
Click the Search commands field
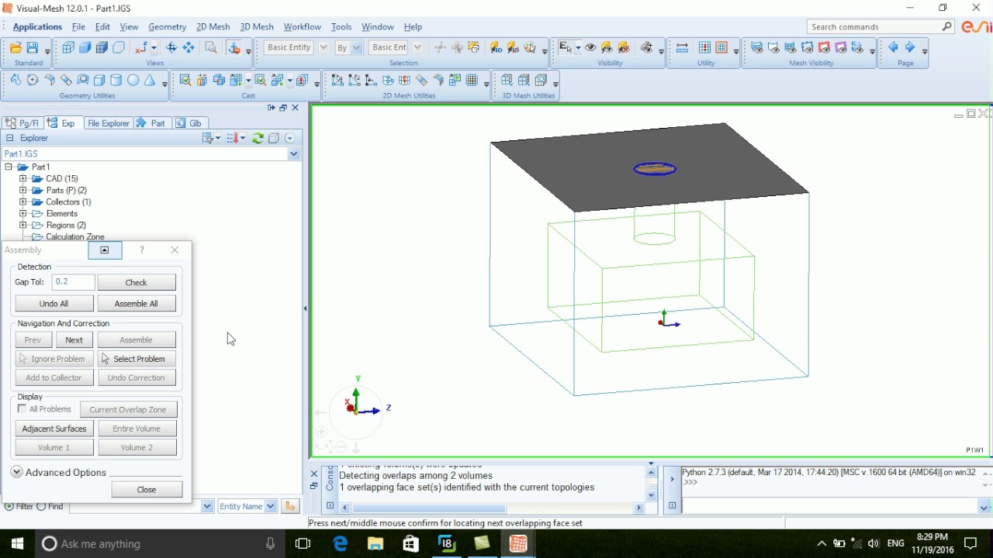coord(881,26)
